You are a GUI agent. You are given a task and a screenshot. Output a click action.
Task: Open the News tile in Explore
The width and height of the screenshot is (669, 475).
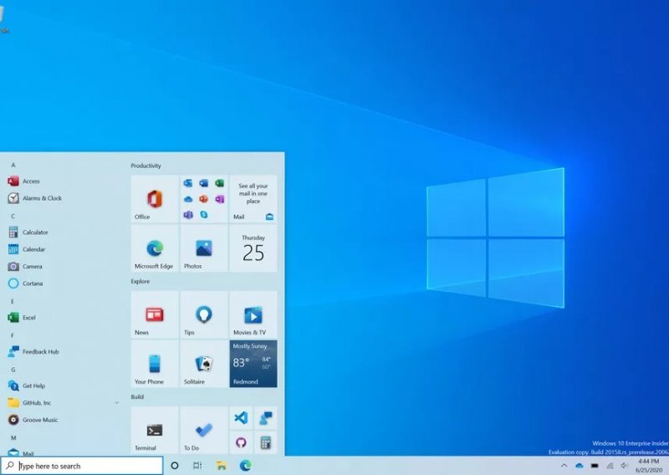coord(155,315)
